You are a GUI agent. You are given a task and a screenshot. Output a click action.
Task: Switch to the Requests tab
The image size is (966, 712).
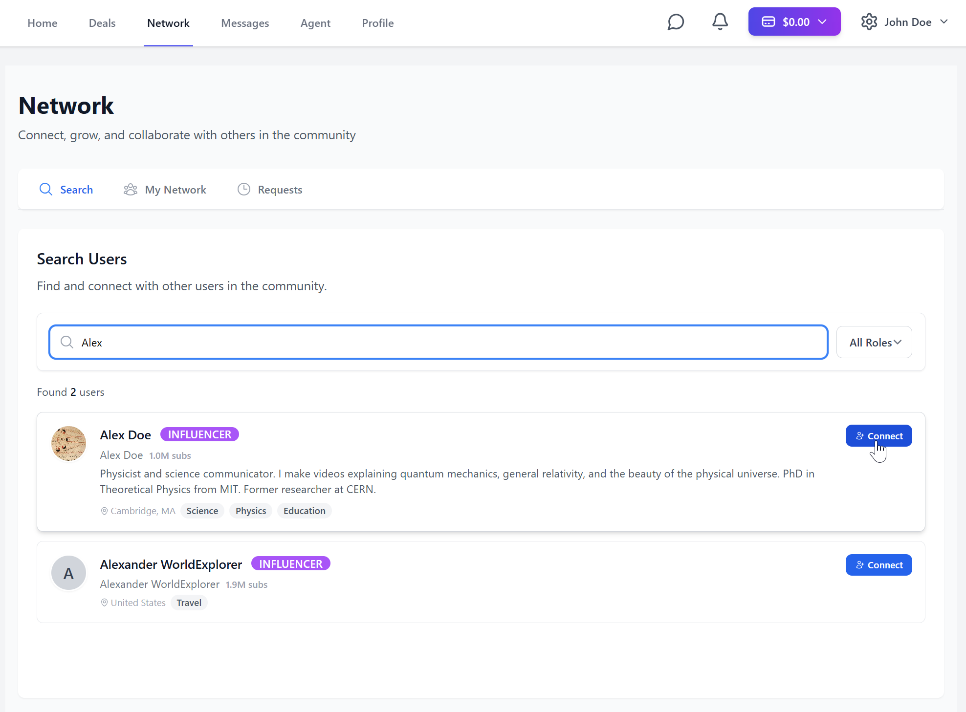point(270,190)
